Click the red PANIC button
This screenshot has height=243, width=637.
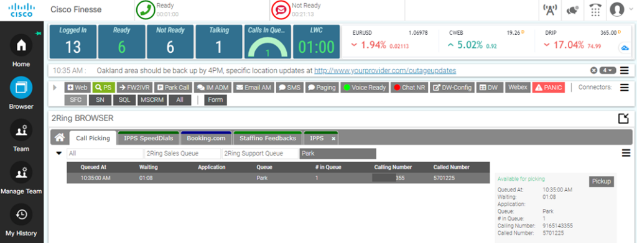[x=549, y=87]
